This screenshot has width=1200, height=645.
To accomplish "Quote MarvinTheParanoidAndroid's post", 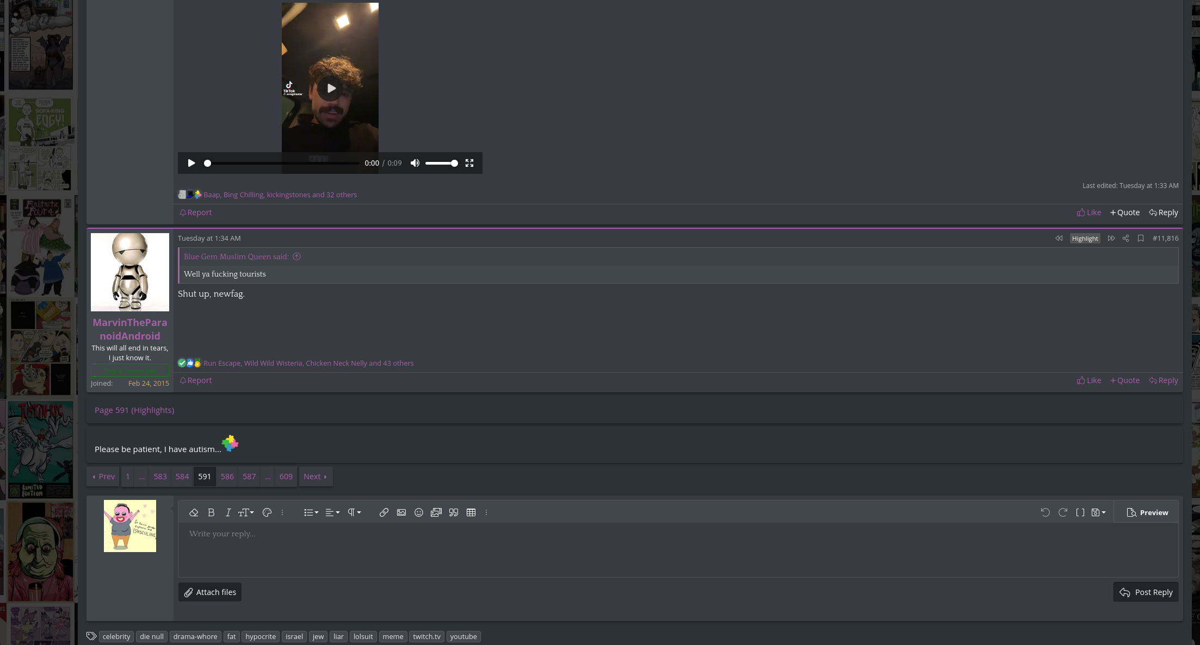I will coord(1125,380).
